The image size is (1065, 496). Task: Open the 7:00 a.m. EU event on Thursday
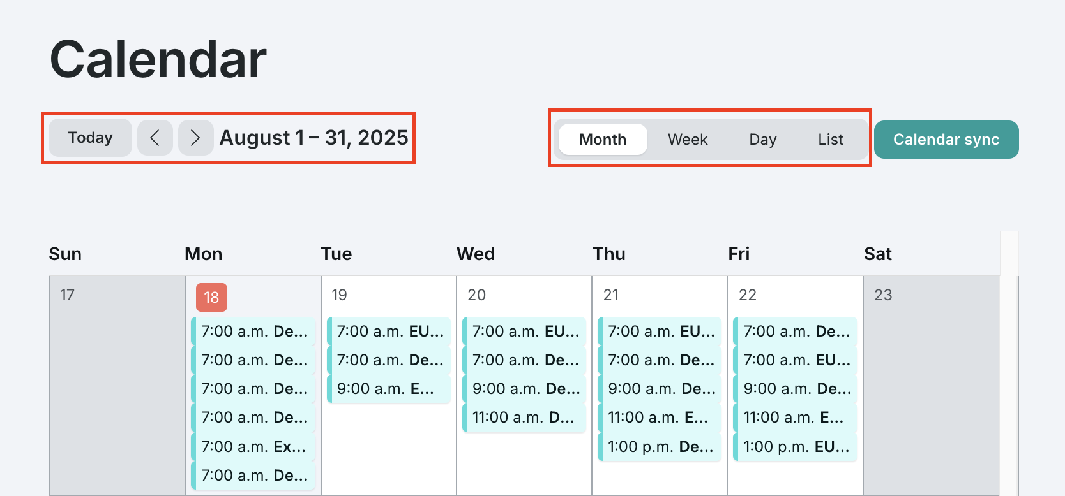click(660, 331)
